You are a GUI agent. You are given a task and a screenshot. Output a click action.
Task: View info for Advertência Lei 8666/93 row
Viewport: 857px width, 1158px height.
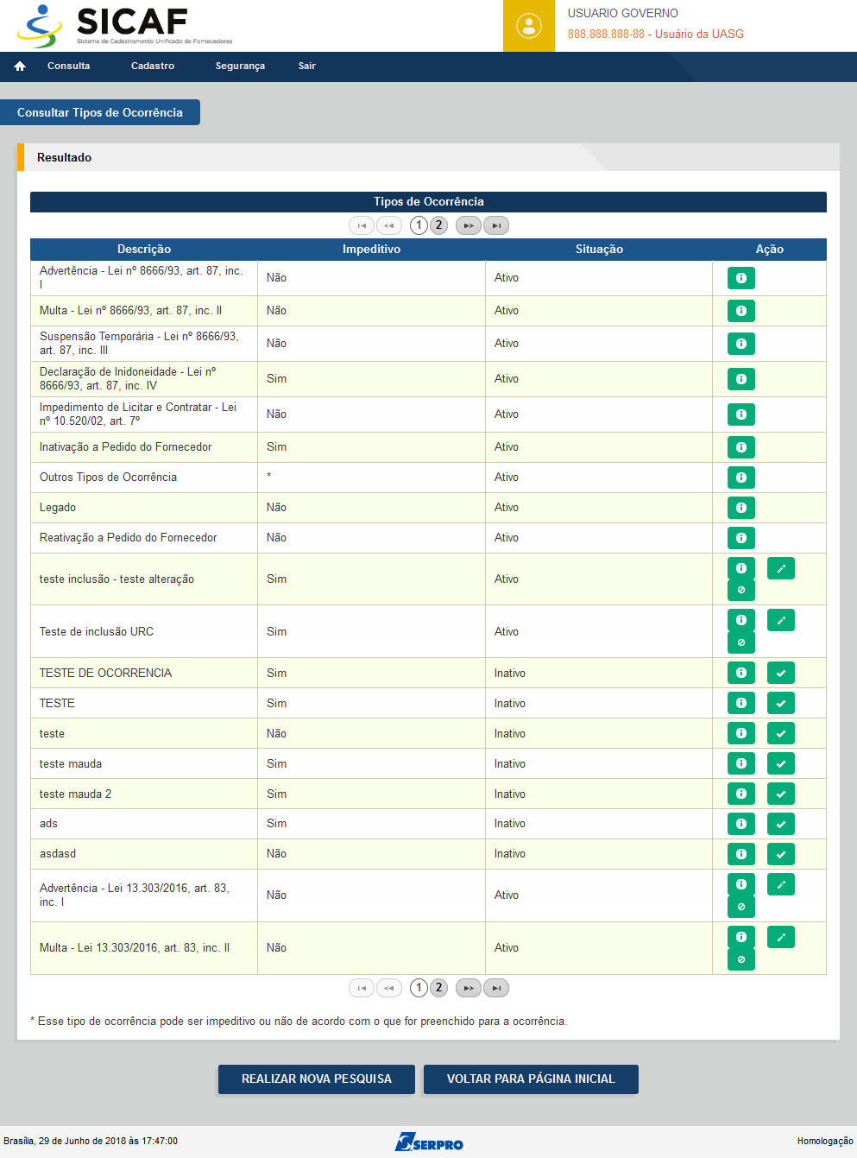click(741, 278)
